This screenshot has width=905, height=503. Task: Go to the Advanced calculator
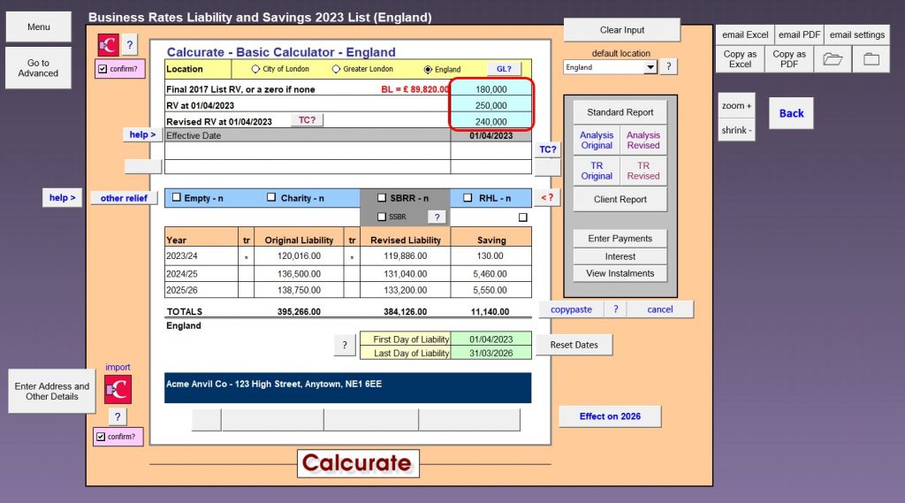pyautogui.click(x=38, y=68)
